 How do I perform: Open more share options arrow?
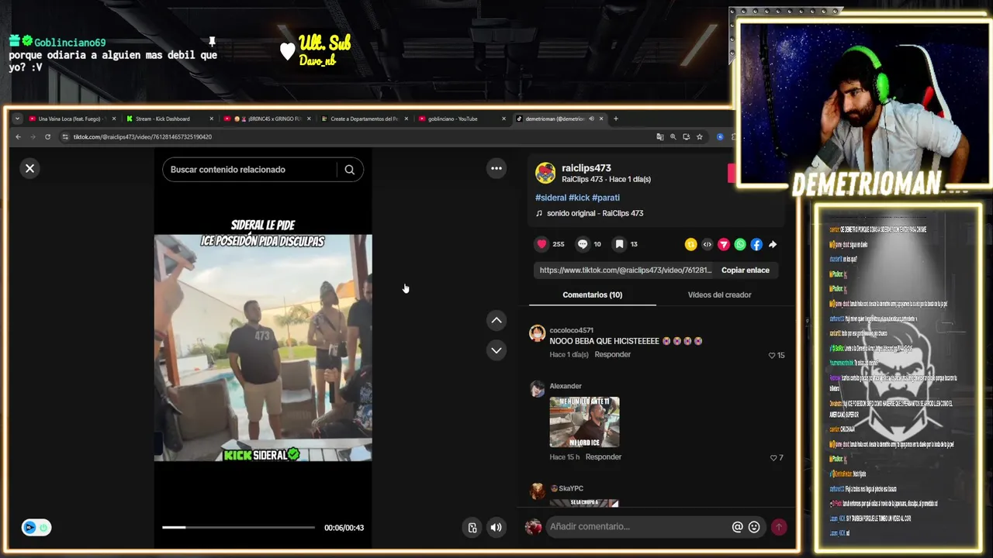click(773, 244)
